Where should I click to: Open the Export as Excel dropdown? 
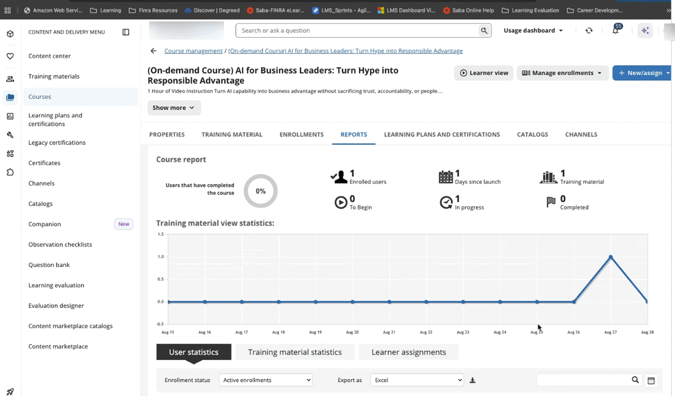pos(417,380)
